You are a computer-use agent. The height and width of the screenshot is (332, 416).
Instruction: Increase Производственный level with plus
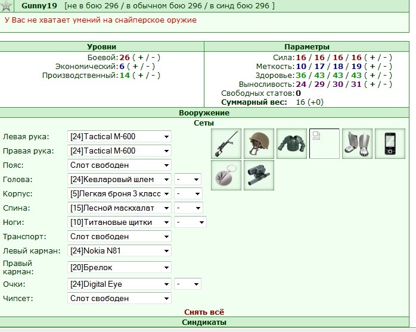141,76
